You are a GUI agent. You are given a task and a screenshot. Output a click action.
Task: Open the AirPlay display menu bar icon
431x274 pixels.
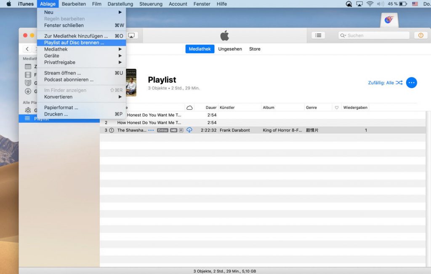(x=359, y=4)
